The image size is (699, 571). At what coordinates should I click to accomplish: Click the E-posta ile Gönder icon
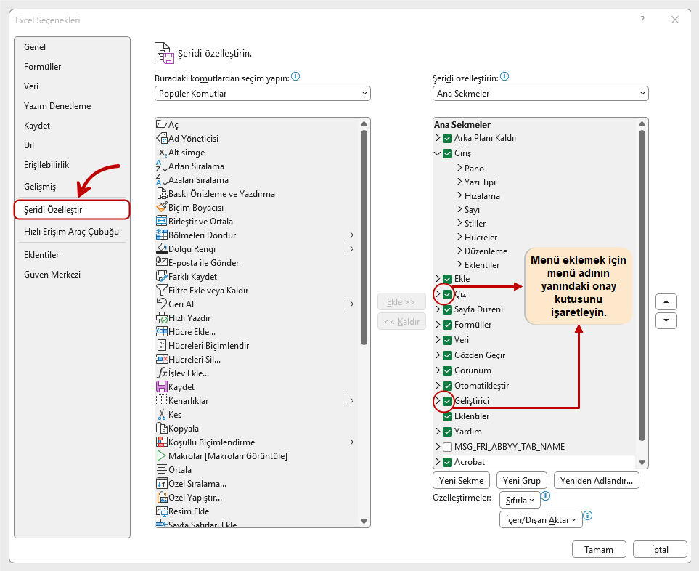(161, 263)
